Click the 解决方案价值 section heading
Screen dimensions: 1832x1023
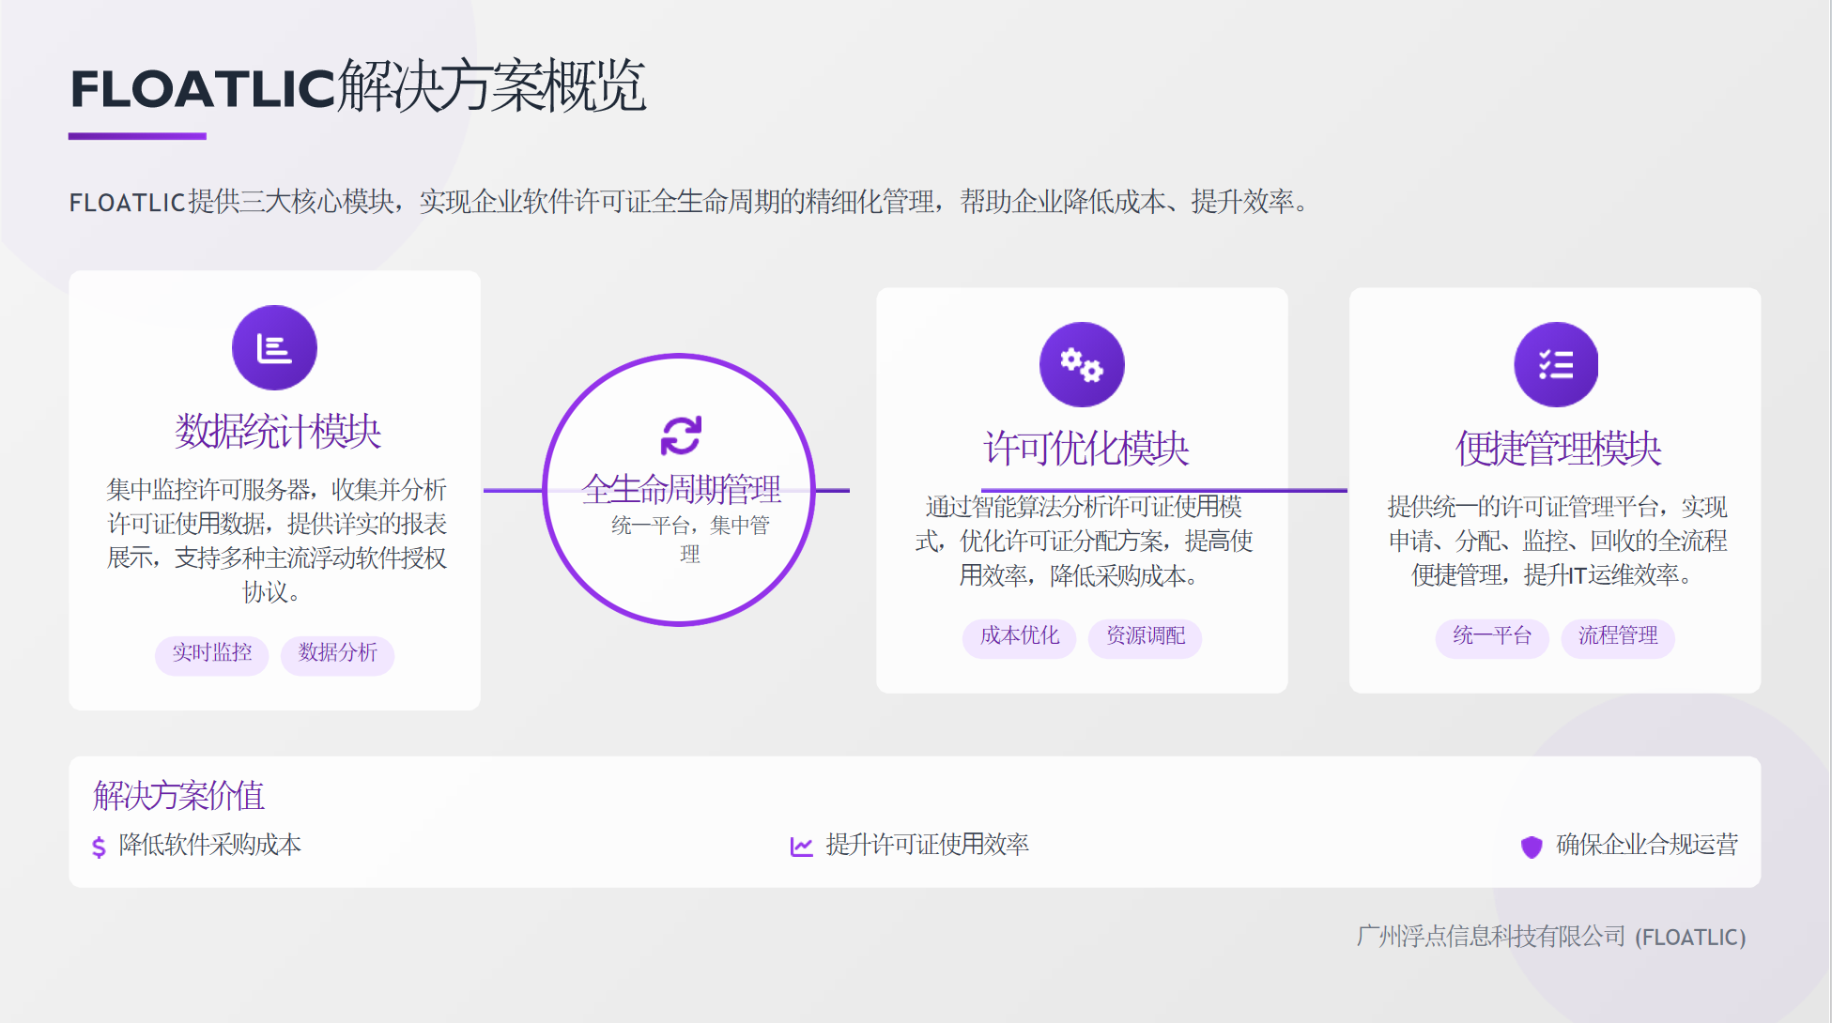pos(178,796)
